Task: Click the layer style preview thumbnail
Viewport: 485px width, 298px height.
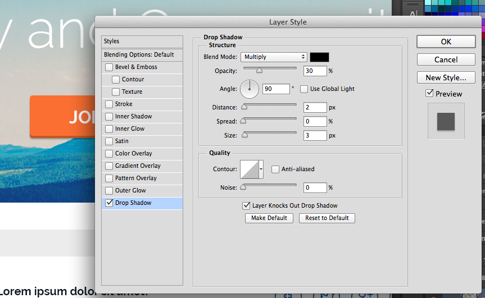Action: pos(446,121)
